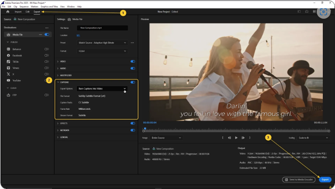Click the Behance publish icon
Screen dimensions: 335x189
(8, 49)
